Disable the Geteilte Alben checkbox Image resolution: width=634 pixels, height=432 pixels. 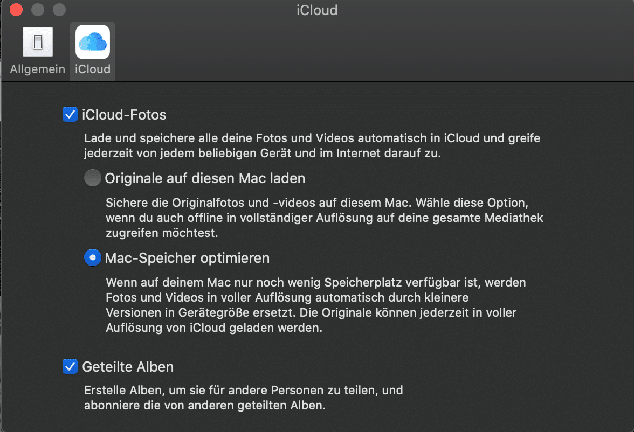pos(70,366)
